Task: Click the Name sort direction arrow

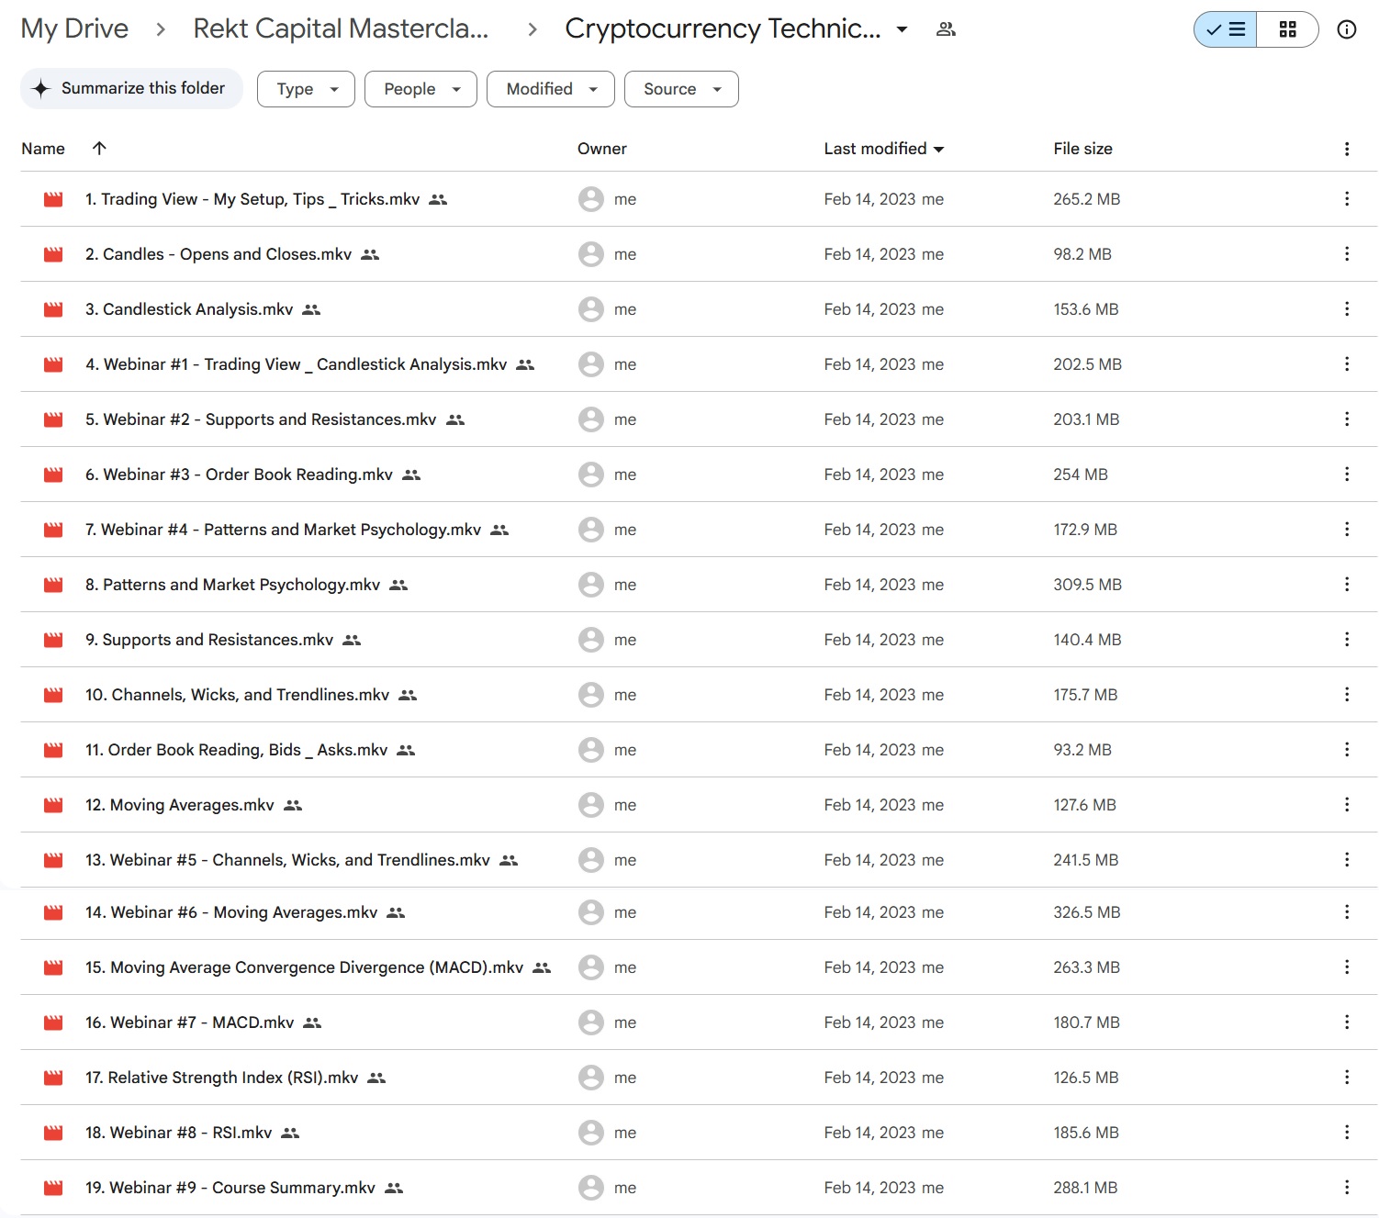Action: (x=99, y=149)
